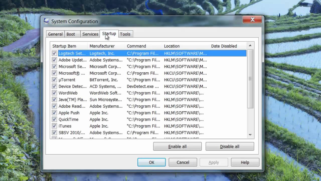Switch to the General tab
Image resolution: width=321 pixels, height=181 pixels.
tap(55, 34)
